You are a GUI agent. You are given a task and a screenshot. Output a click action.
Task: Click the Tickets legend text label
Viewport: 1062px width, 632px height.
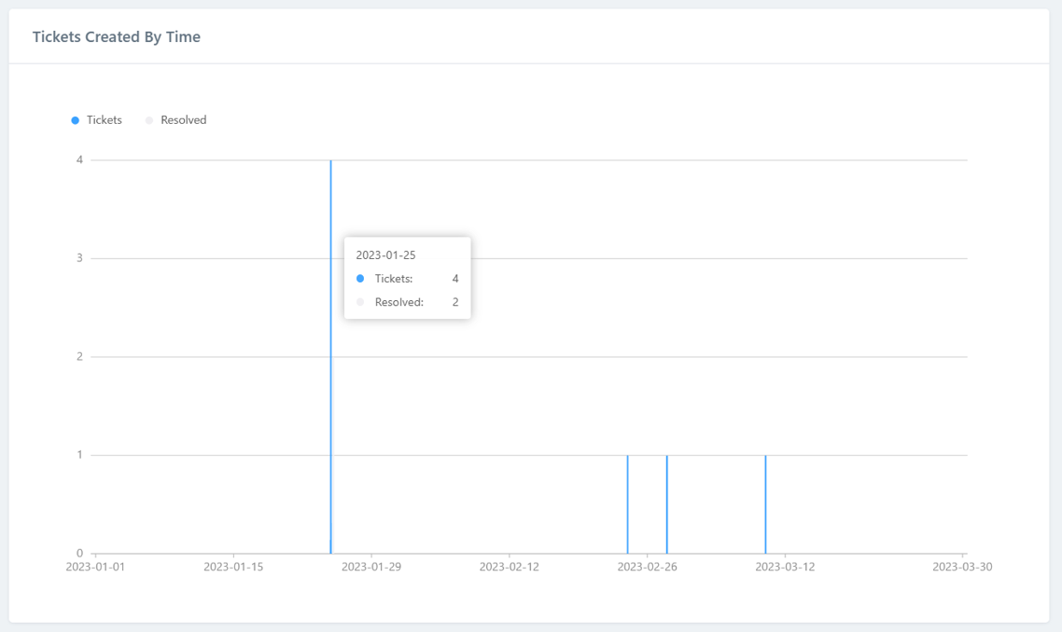(x=104, y=120)
